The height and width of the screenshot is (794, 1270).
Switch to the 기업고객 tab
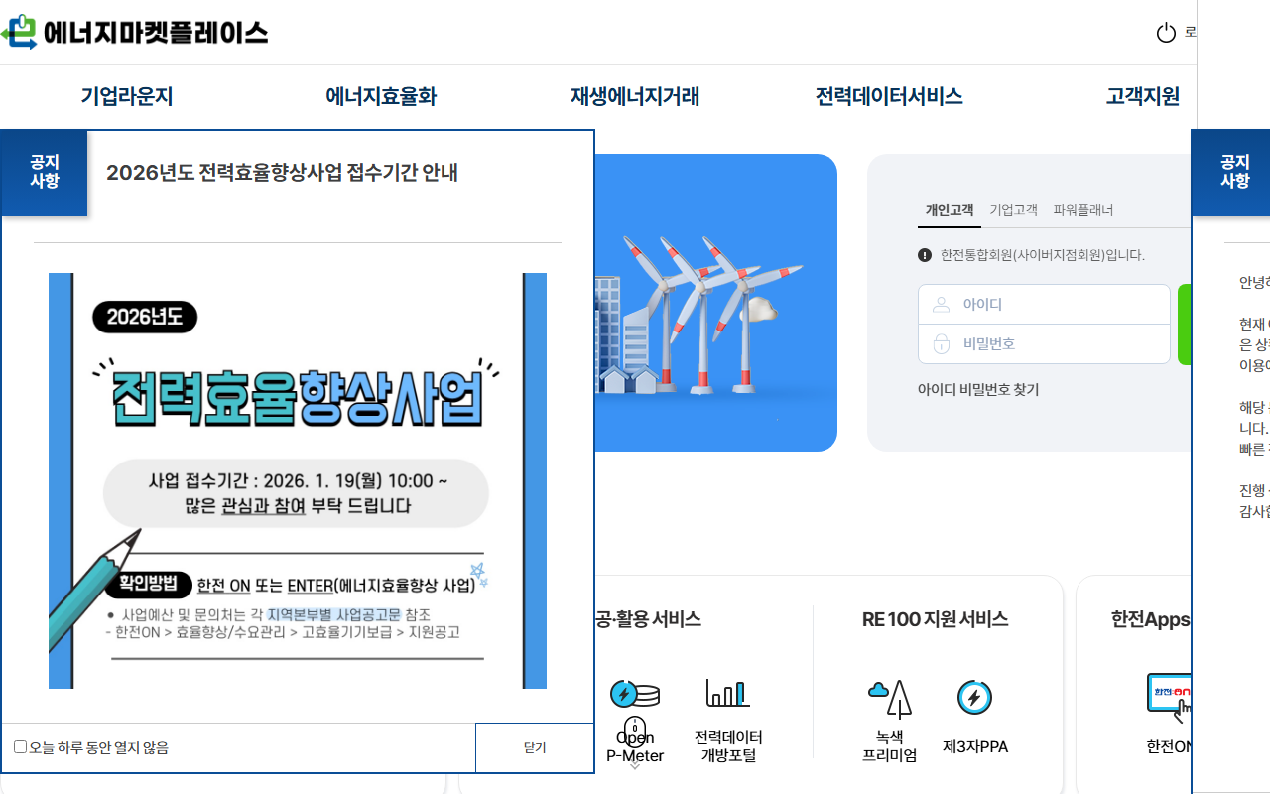point(1013,210)
